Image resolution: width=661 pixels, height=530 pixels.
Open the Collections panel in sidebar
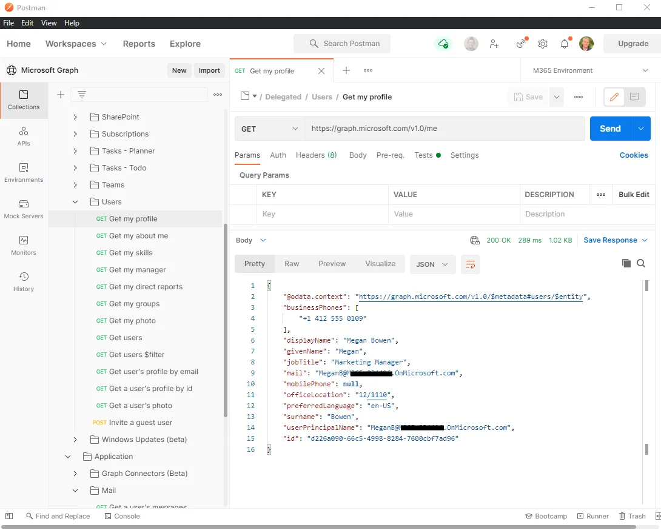24,100
